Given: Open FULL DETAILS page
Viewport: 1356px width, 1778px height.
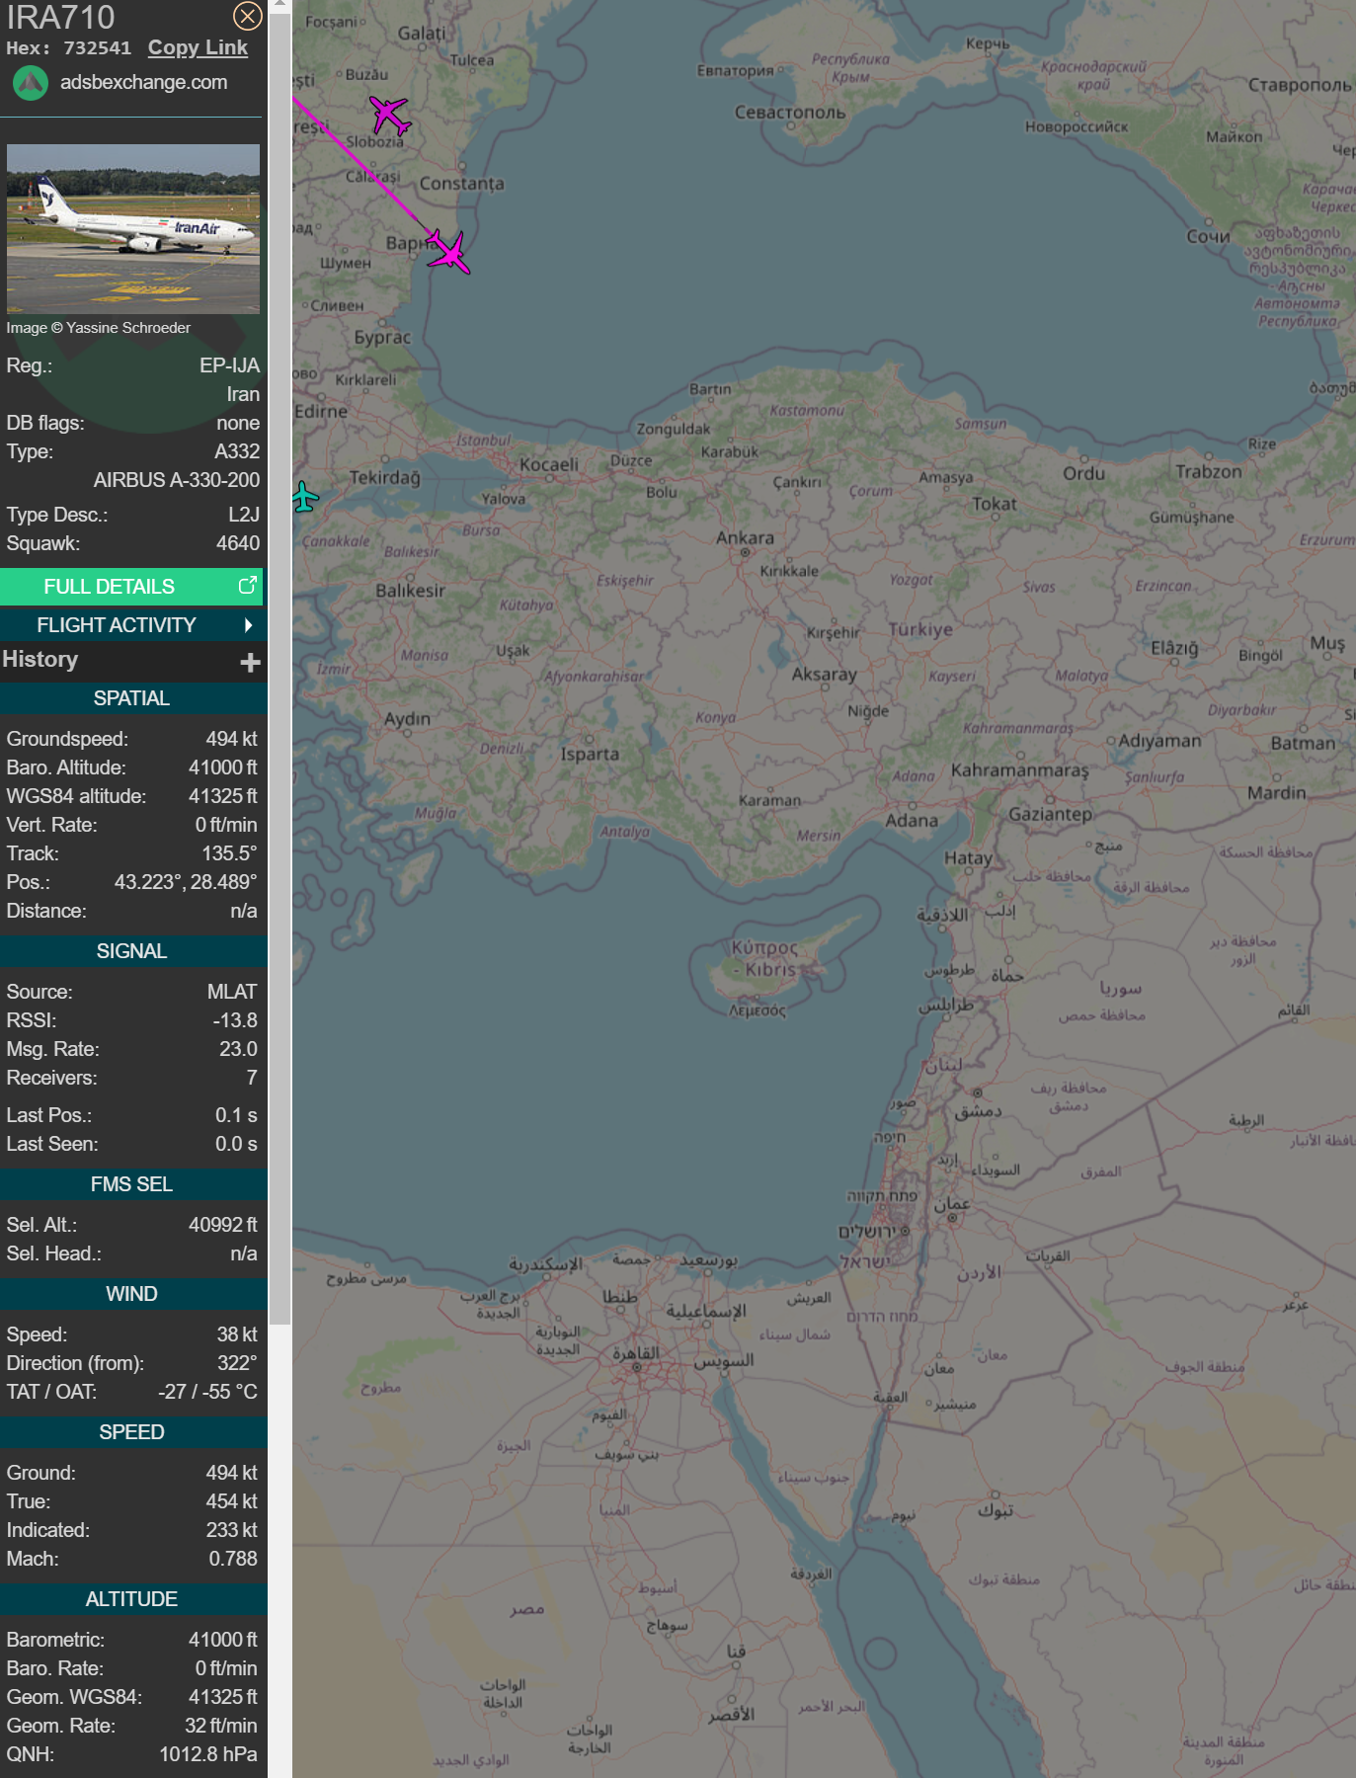Looking at the screenshot, I should [x=131, y=587].
